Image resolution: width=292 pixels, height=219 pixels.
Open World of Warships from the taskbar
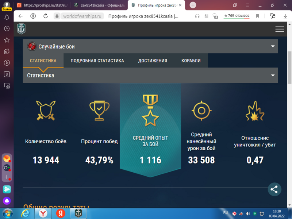[x=78, y=214]
